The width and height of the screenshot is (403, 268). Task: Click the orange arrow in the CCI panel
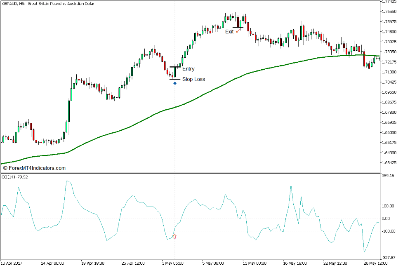coord(174,236)
